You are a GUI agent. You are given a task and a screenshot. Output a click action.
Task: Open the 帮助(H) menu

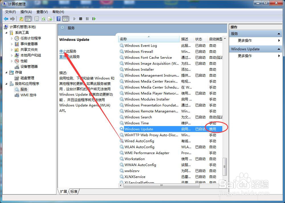(x=58, y=12)
